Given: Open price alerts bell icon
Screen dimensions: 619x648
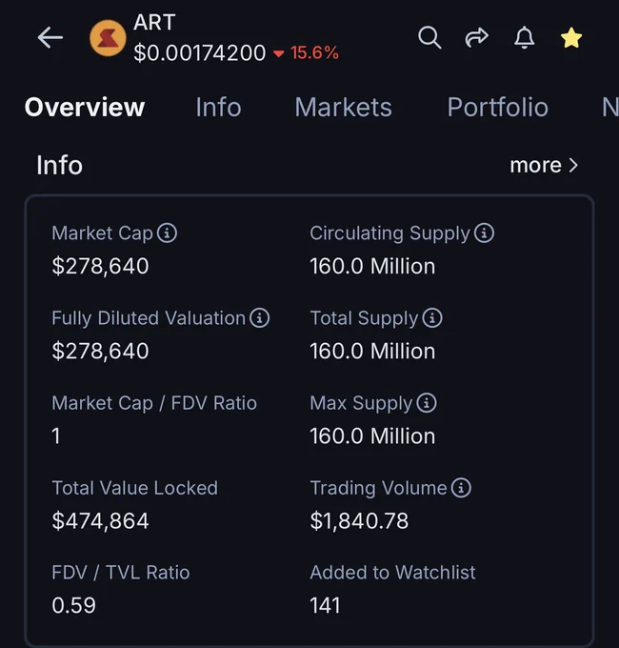Looking at the screenshot, I should 525,37.
